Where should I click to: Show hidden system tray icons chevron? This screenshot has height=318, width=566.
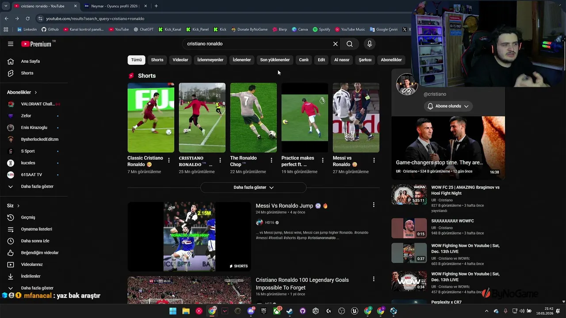(487, 311)
